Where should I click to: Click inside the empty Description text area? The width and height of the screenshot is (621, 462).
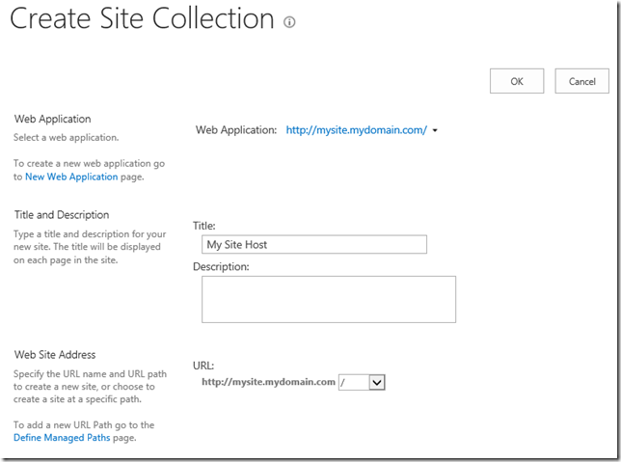click(328, 299)
